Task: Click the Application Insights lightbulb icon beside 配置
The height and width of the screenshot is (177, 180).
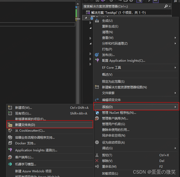Action: click(97, 60)
